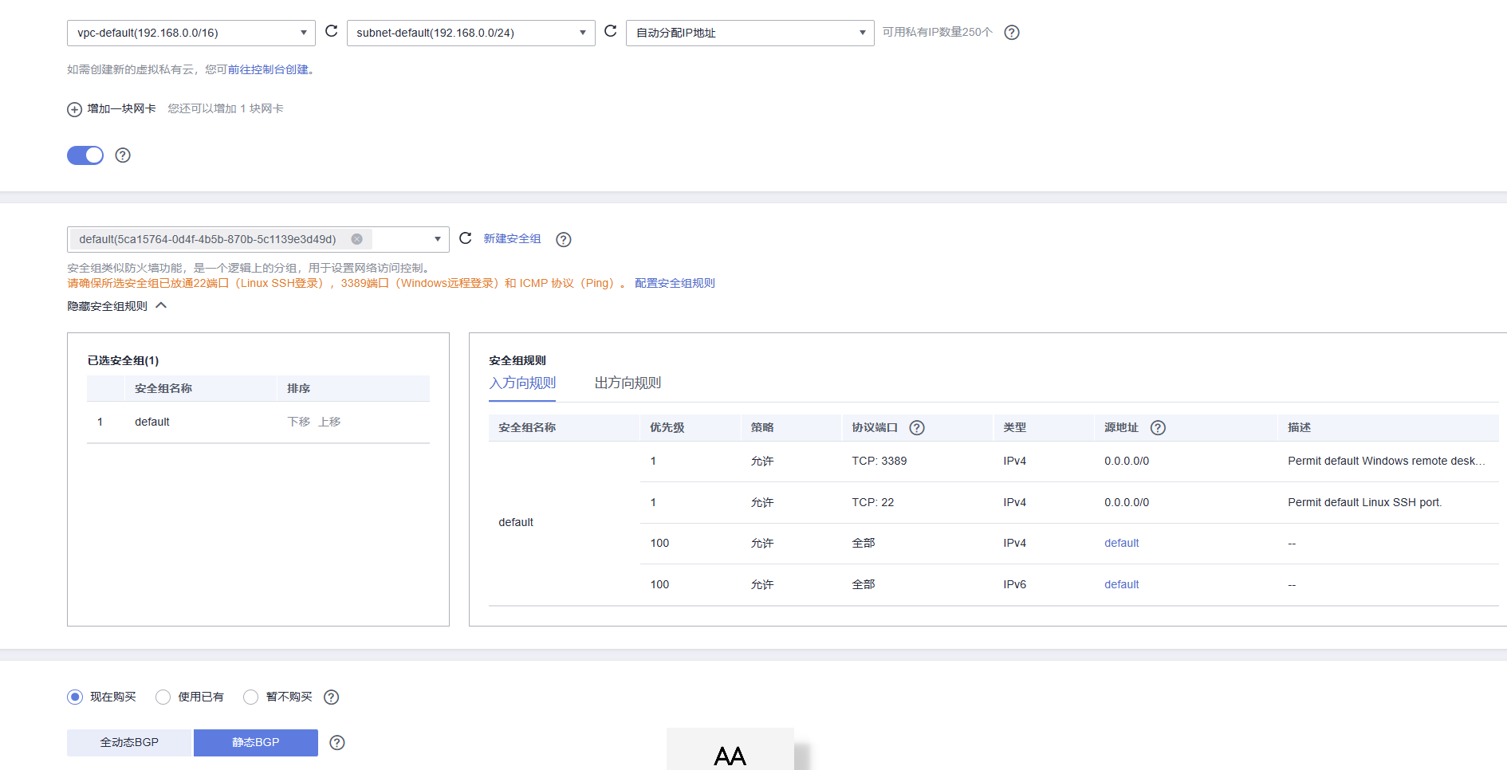
Task: Click the TCP: 3389 rule cell
Action: (x=879, y=462)
